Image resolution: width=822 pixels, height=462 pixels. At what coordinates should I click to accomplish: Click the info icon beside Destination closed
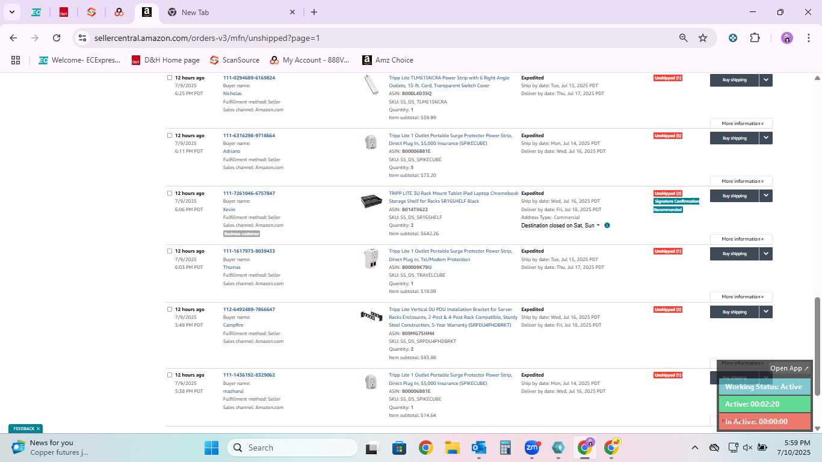tap(607, 226)
